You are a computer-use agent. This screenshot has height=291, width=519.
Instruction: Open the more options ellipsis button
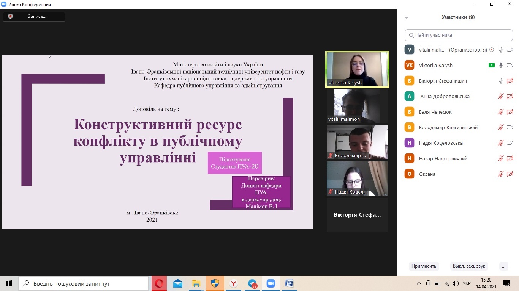[x=504, y=266]
